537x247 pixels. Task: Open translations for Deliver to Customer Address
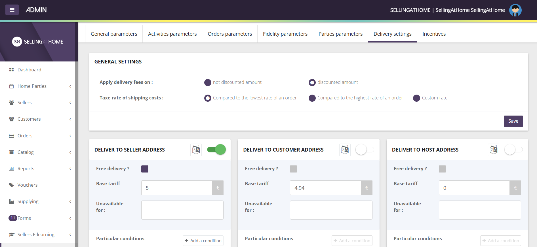click(x=345, y=150)
